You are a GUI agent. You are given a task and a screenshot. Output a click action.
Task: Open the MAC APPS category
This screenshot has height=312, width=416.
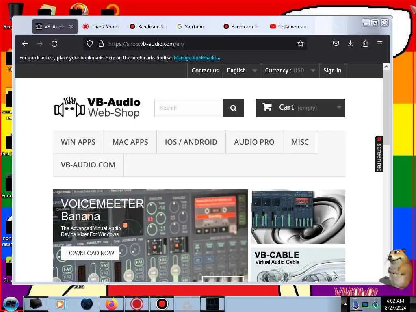click(130, 142)
